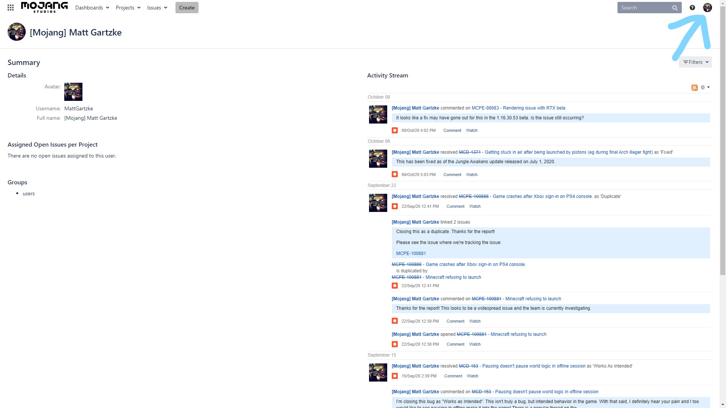
Task: Click the large profile avatar in Details
Action: 73,92
